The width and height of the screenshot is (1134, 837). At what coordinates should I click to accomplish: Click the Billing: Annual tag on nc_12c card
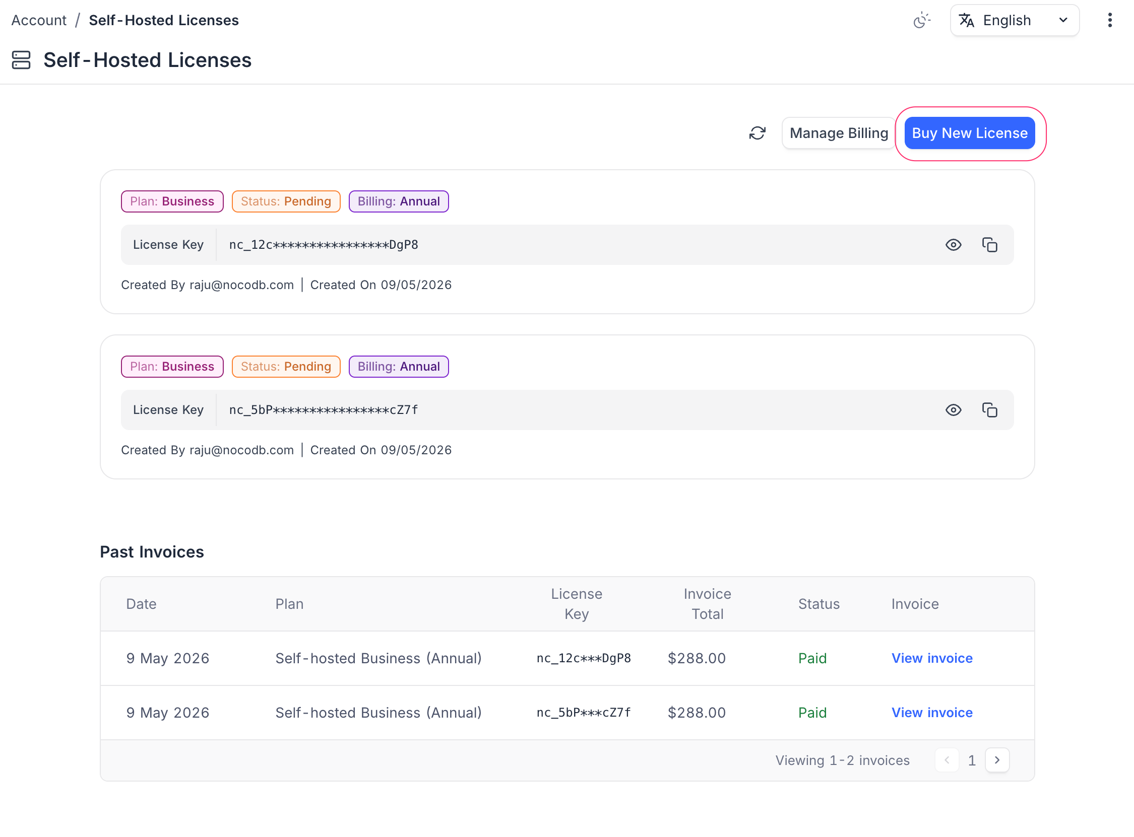tap(399, 201)
